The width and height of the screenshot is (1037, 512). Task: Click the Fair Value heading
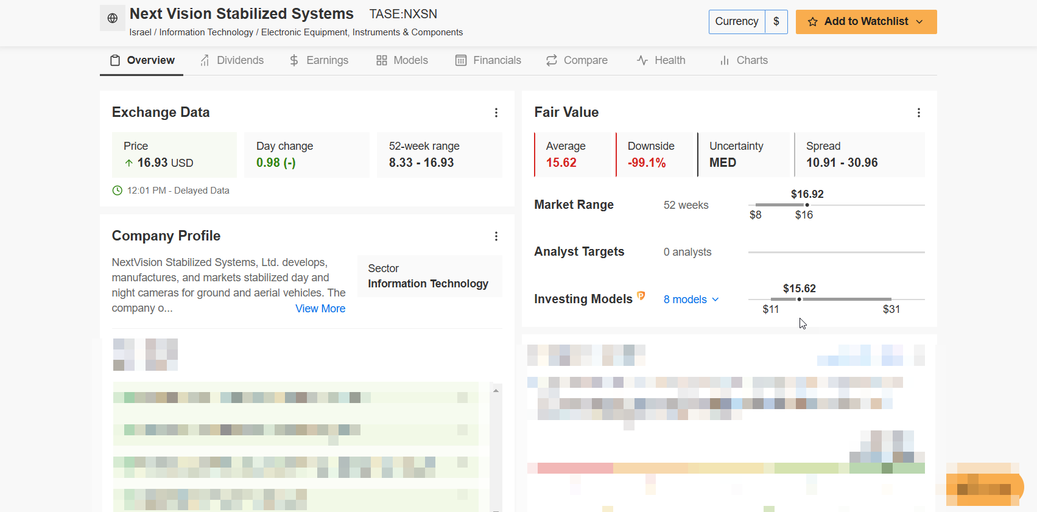pyautogui.click(x=566, y=113)
